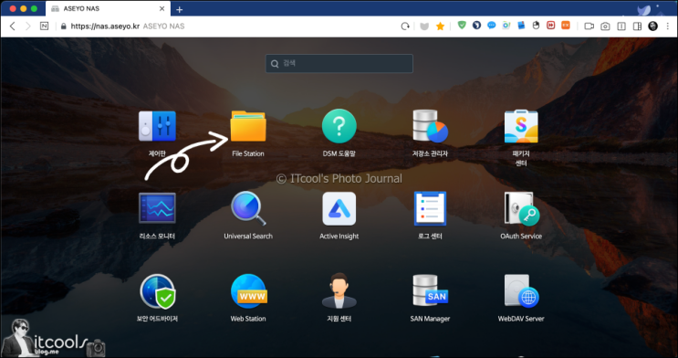Viewport: 678px width, 358px height.
Task: Open Web Station
Action: 248,291
